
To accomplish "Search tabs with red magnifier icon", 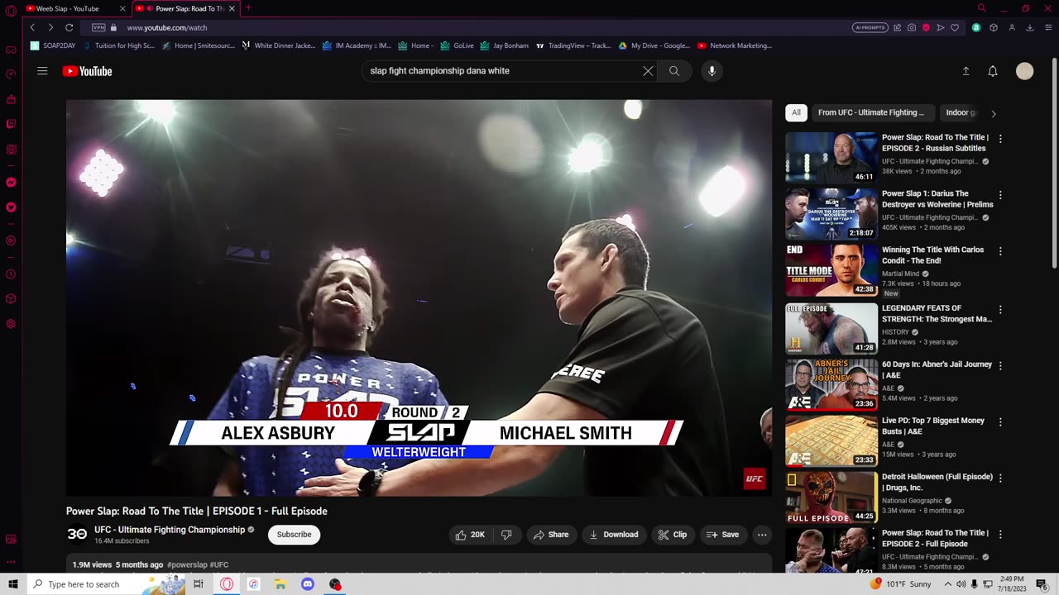I will 981,8.
